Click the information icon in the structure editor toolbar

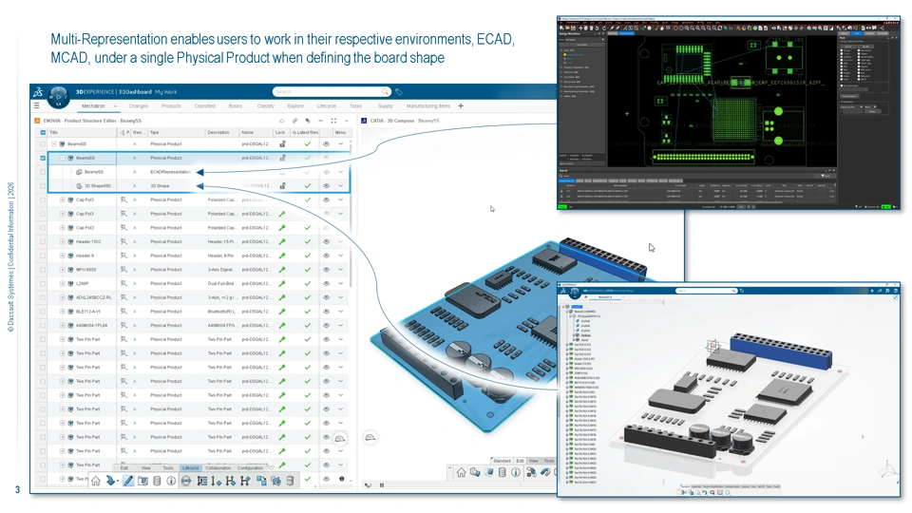point(171,481)
